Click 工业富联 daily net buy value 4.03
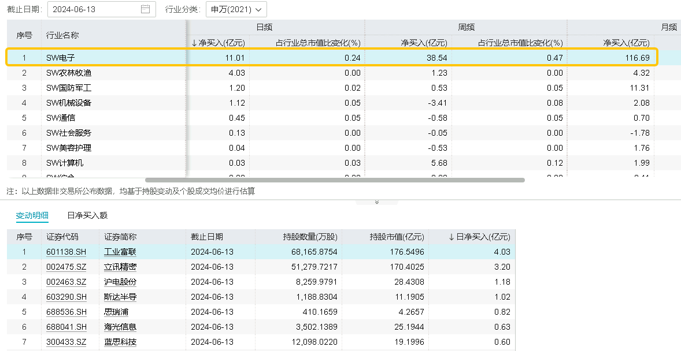Image resolution: width=681 pixels, height=351 pixels. tap(502, 252)
